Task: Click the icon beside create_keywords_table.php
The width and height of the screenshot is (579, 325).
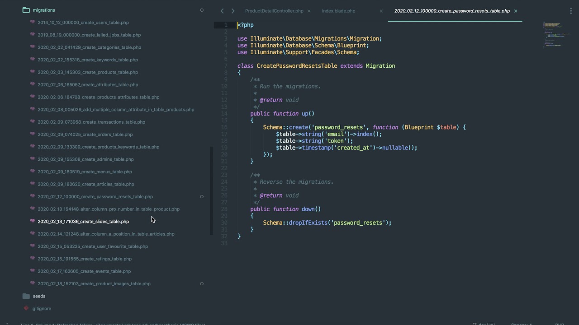Action: click(33, 59)
